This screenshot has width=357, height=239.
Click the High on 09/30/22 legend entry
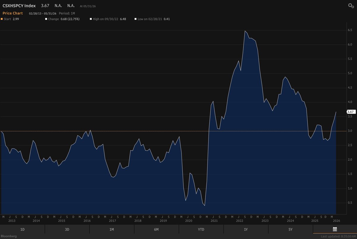coord(108,19)
